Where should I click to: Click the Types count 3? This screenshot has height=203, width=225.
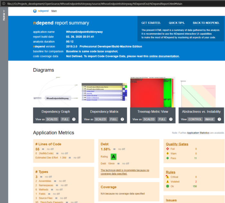pyautogui.click(x=36, y=177)
